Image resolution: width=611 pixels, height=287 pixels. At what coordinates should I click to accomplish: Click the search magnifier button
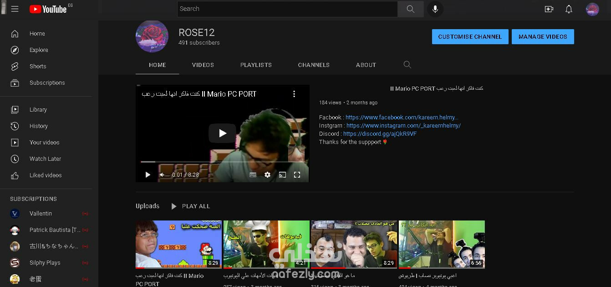click(x=410, y=9)
